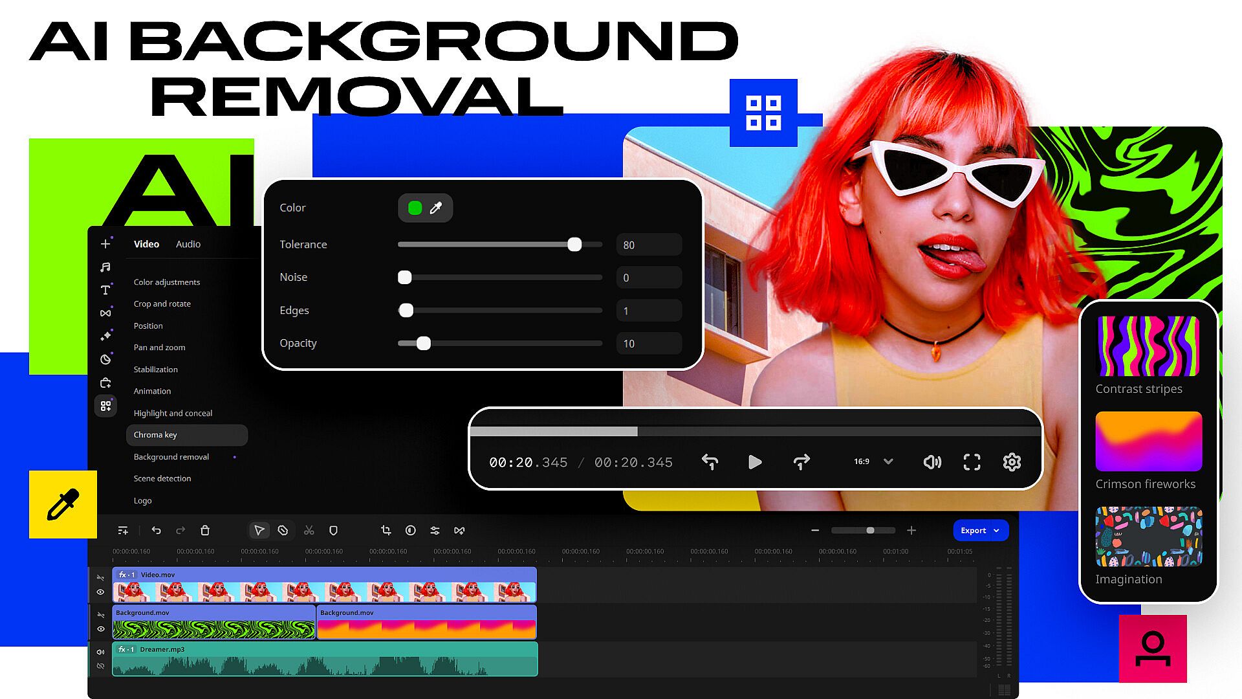Switch to the Audio tab

coord(188,244)
